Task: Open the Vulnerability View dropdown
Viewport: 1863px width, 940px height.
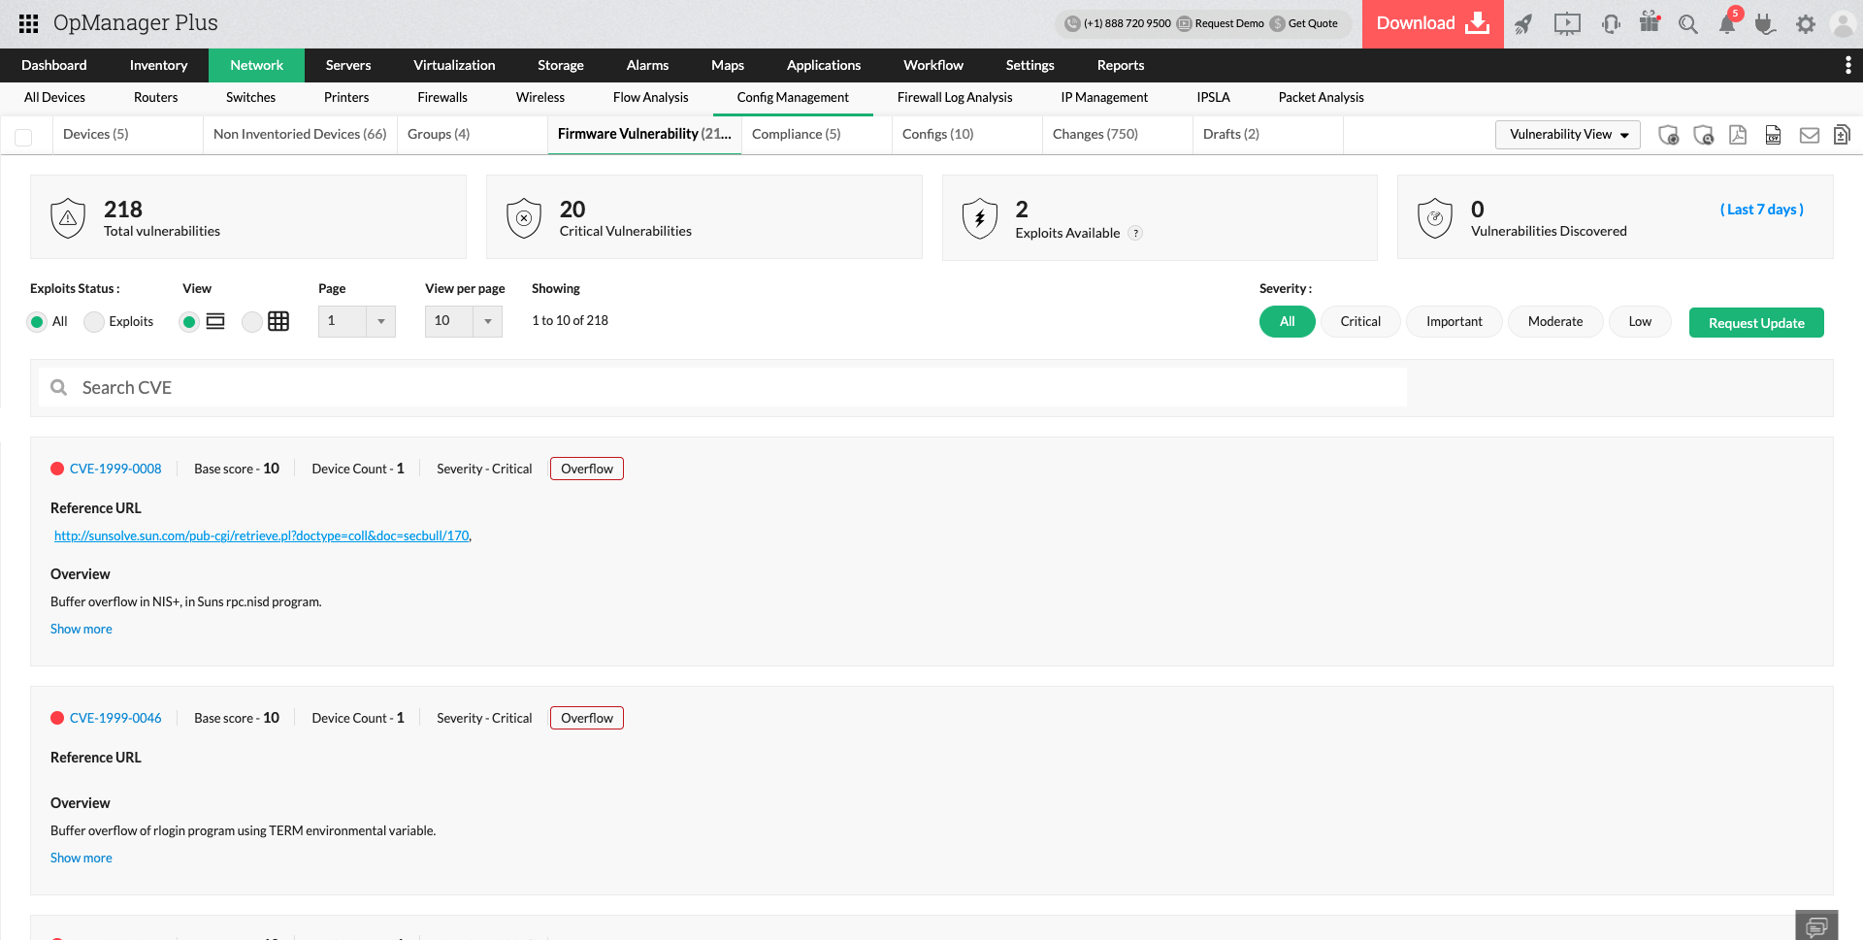Action: click(x=1568, y=135)
